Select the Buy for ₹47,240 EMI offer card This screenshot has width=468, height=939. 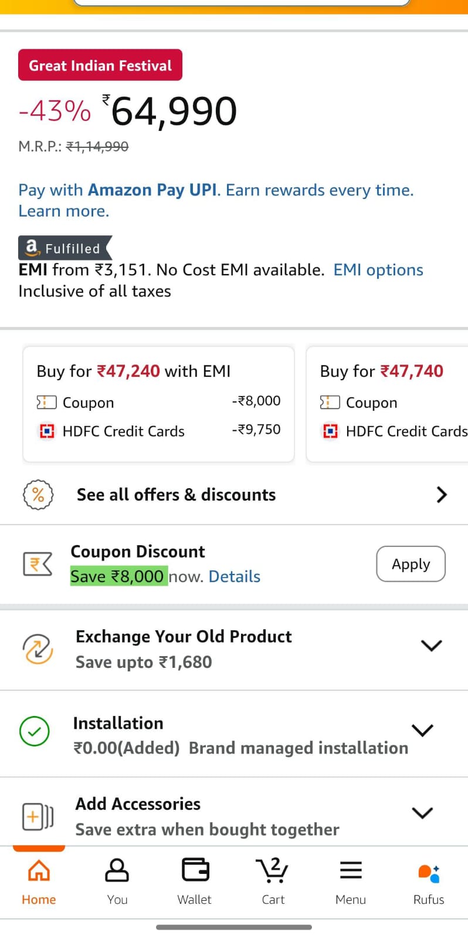pyautogui.click(x=158, y=404)
